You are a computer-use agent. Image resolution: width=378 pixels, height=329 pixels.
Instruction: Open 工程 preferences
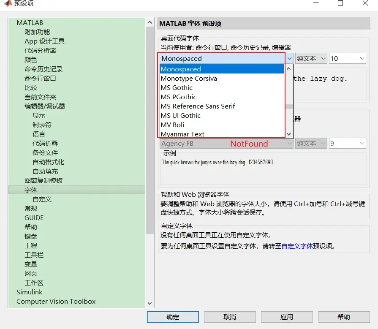(x=30, y=246)
